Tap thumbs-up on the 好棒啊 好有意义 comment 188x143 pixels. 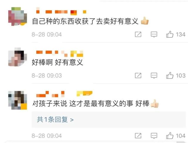pyautogui.click(x=170, y=75)
